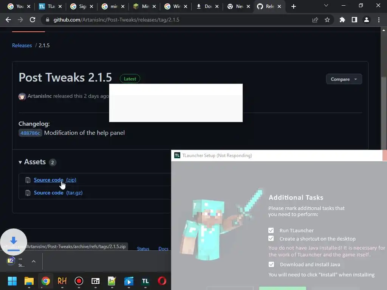Open the blue video player taskbar icon

click(128, 281)
